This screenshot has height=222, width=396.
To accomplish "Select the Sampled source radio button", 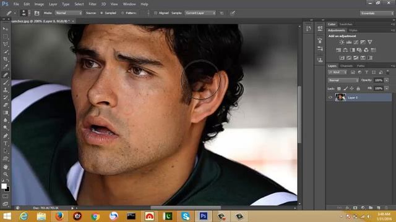I will tap(101, 13).
